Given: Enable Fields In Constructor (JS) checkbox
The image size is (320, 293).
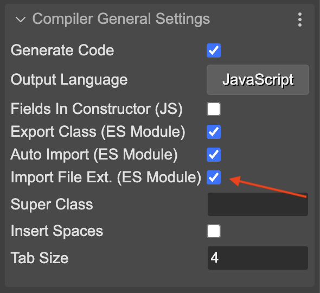Looking at the screenshot, I should [x=214, y=109].
